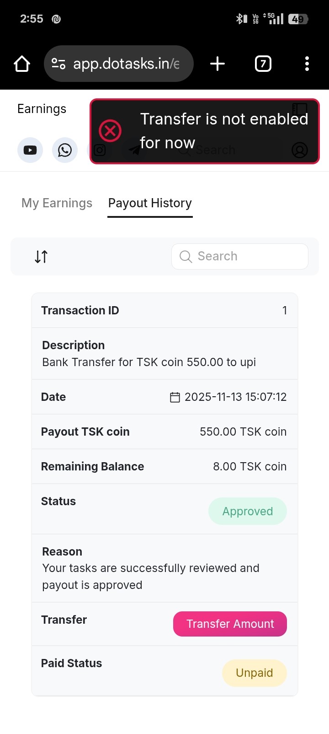The image size is (329, 734).
Task: Click the calendar icon beside the date
Action: click(175, 397)
